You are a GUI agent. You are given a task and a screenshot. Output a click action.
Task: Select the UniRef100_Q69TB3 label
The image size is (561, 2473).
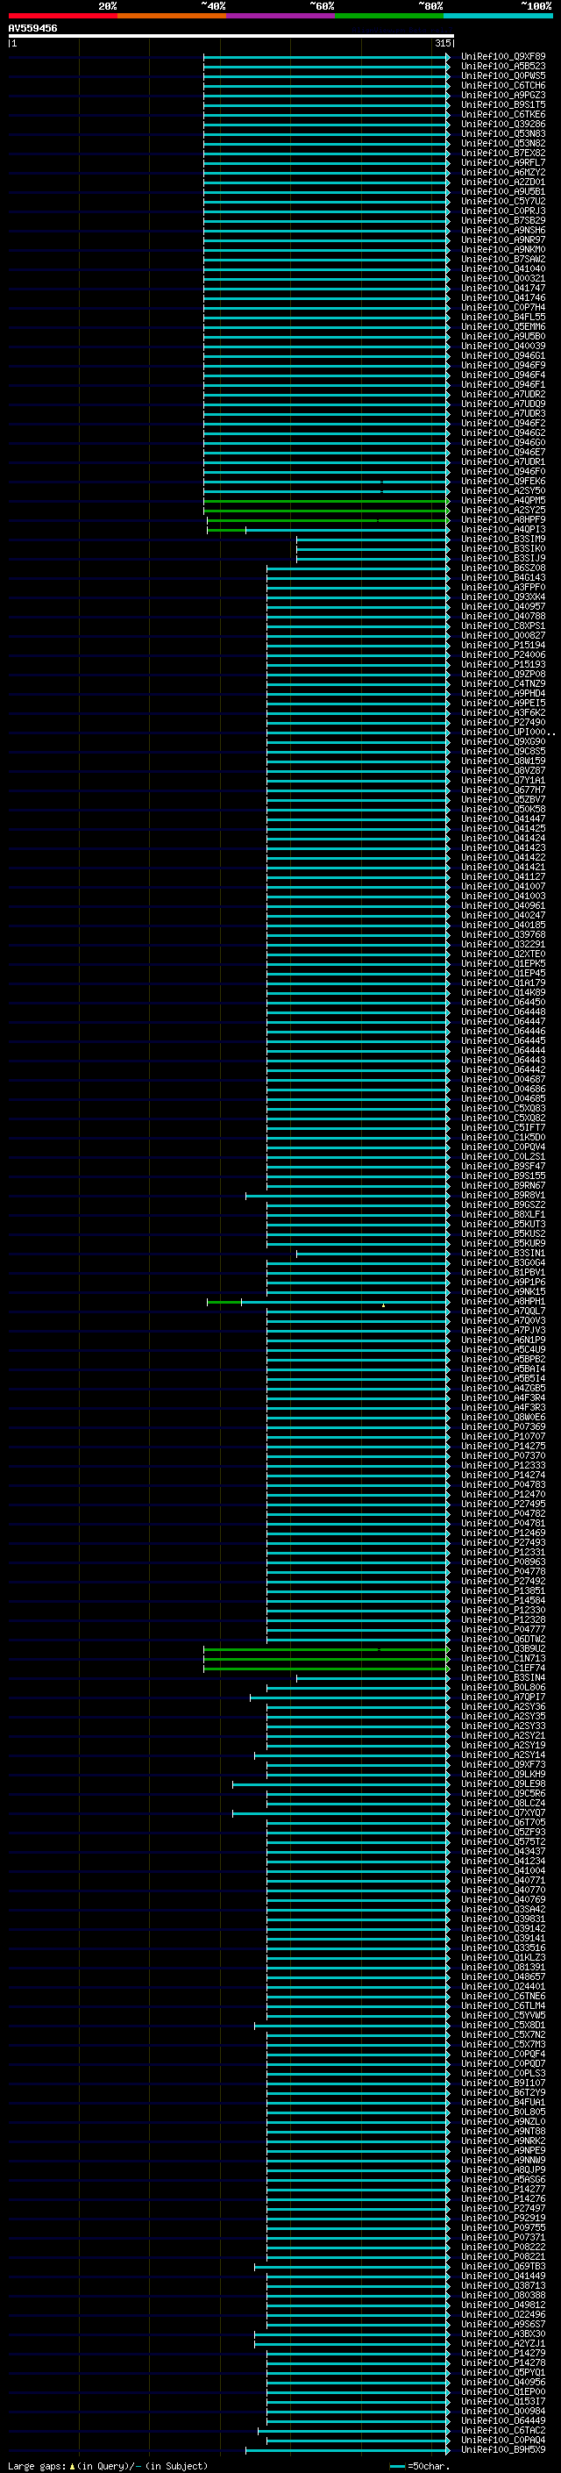tap(503, 2267)
